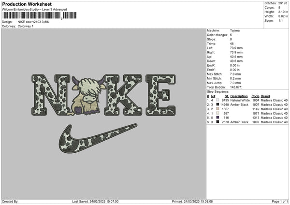Click the 'Created By:' footer label
Image resolution: width=290 pixels, height=205 pixels.
(10, 201)
